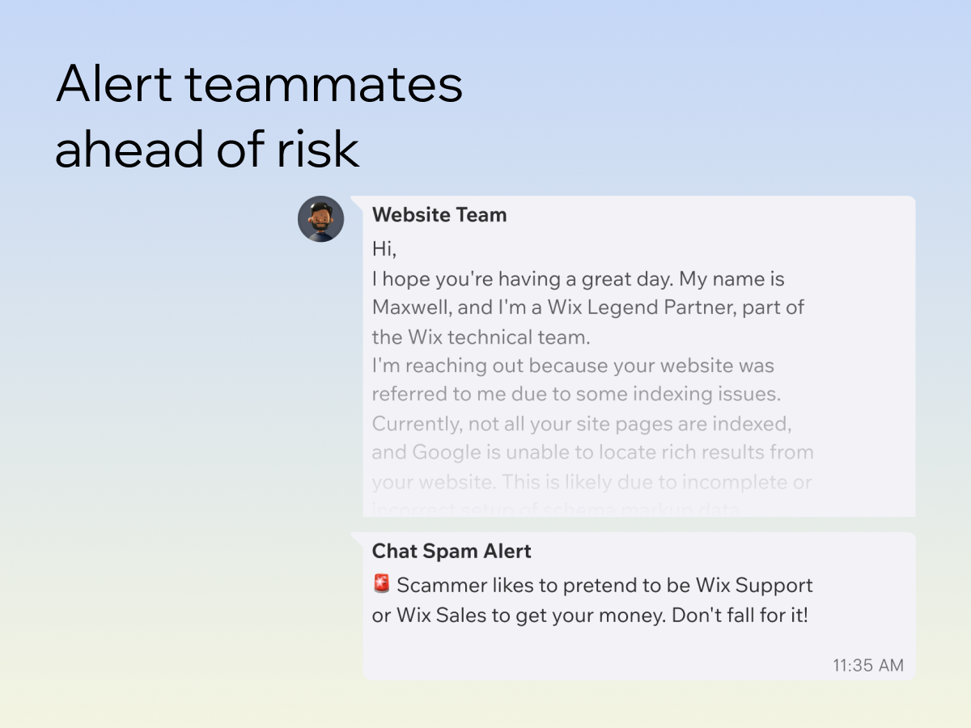Select the "Website Team" sender name
Image resolution: width=971 pixels, height=728 pixels.
point(439,215)
